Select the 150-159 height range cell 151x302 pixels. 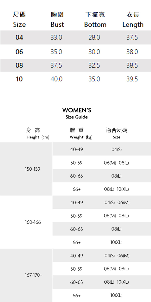[32, 169]
